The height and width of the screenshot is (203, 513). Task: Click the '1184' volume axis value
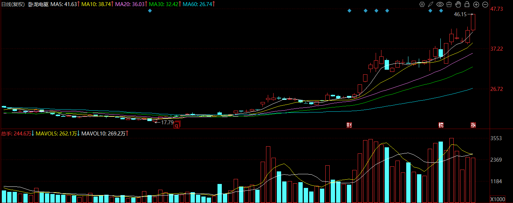click(x=496, y=181)
